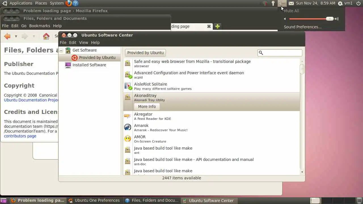This screenshot has width=363, height=204.
Task: Open Software Center Edit menu
Action: pyautogui.click(x=73, y=42)
